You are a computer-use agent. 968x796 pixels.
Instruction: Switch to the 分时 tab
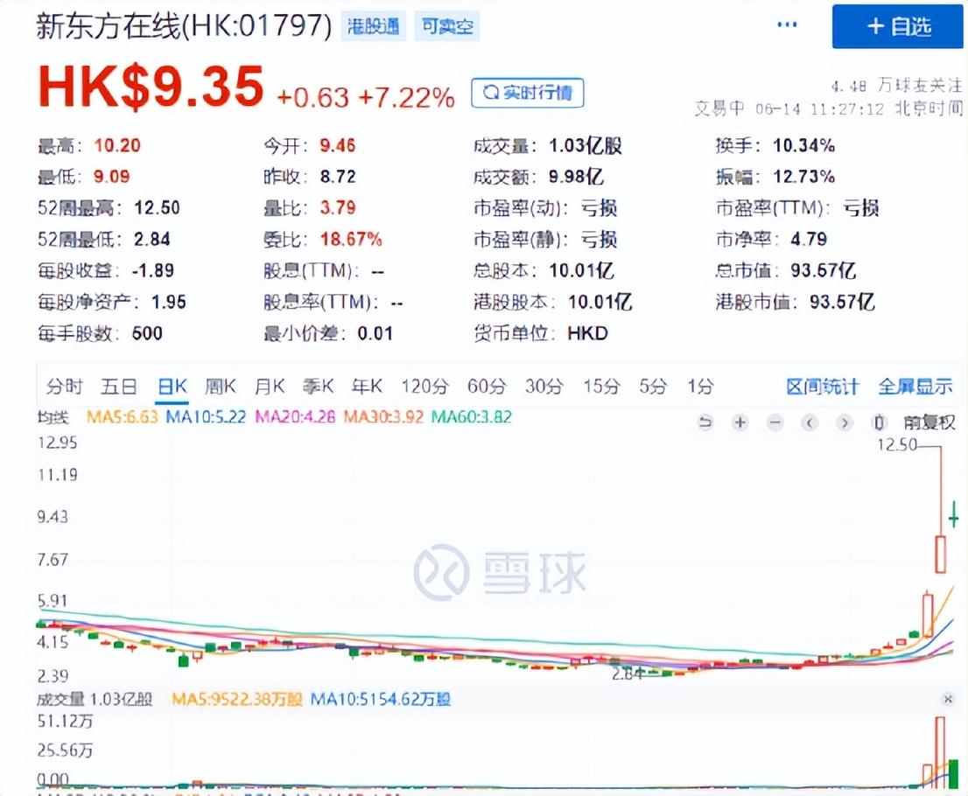(64, 387)
